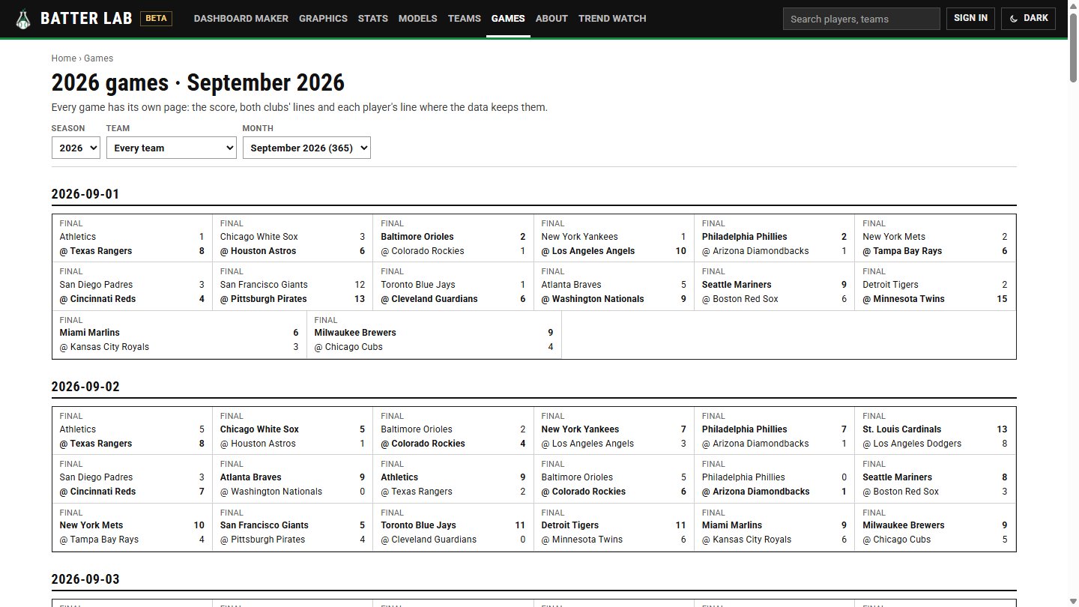This screenshot has height=607, width=1079.
Task: Open the Season dropdown showing 2026
Action: (x=76, y=148)
